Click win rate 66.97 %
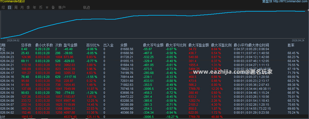Viewport: 309px width, 119px height. coord(293,93)
